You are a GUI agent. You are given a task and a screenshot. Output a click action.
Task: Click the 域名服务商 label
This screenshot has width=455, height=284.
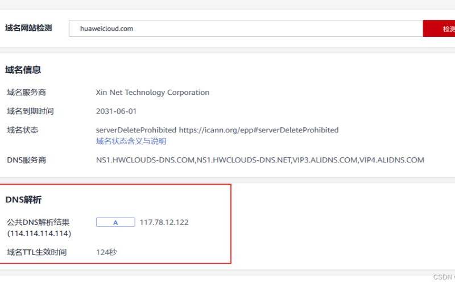click(x=26, y=93)
